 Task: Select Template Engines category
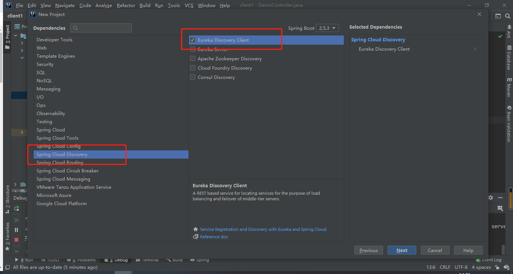point(111,56)
